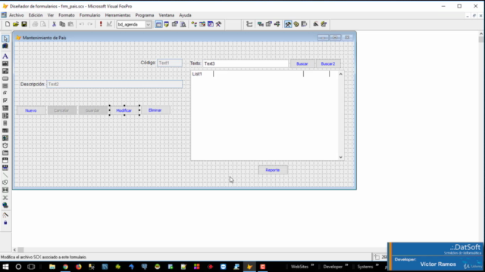Select the Spinner control tool
This screenshot has height=272, width=485.
click(5, 123)
